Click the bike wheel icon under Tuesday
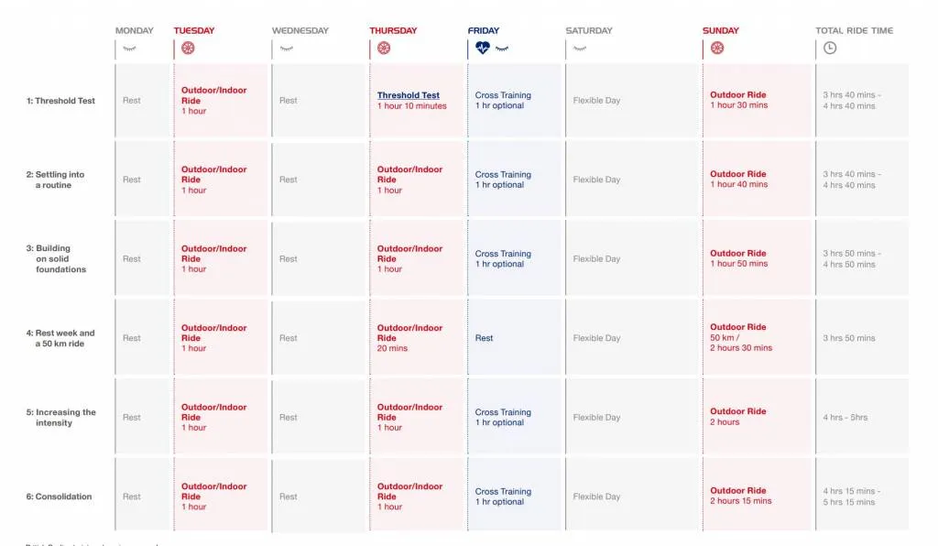 tap(188, 48)
